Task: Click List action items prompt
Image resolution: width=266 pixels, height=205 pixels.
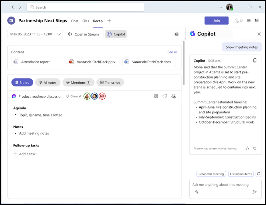Action: coord(241,174)
